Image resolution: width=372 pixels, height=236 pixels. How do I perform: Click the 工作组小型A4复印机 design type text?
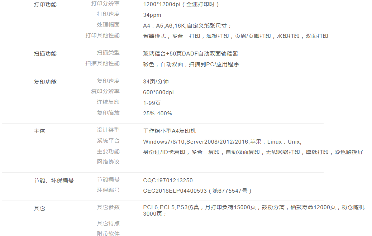[x=170, y=131]
